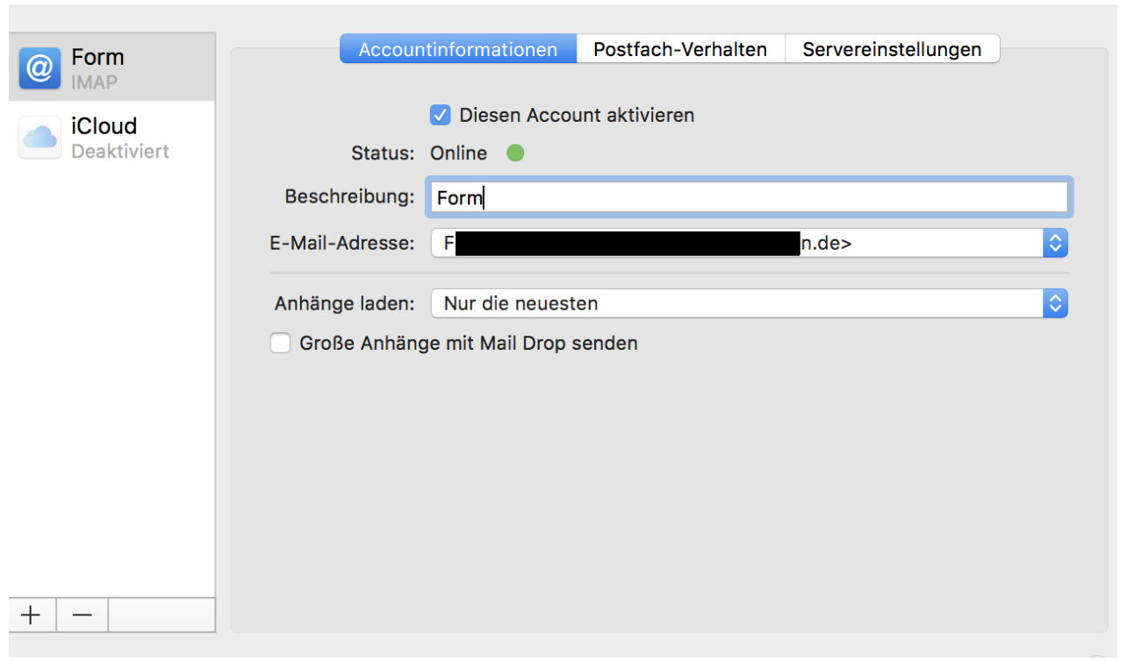Viewport: 1127px width, 661px height.
Task: Open the E-Mail-Adresse dropdown arrows
Action: point(1055,243)
